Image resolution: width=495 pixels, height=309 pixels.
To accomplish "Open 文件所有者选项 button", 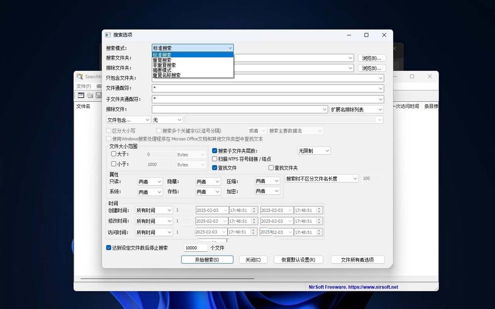I will tap(357, 260).
